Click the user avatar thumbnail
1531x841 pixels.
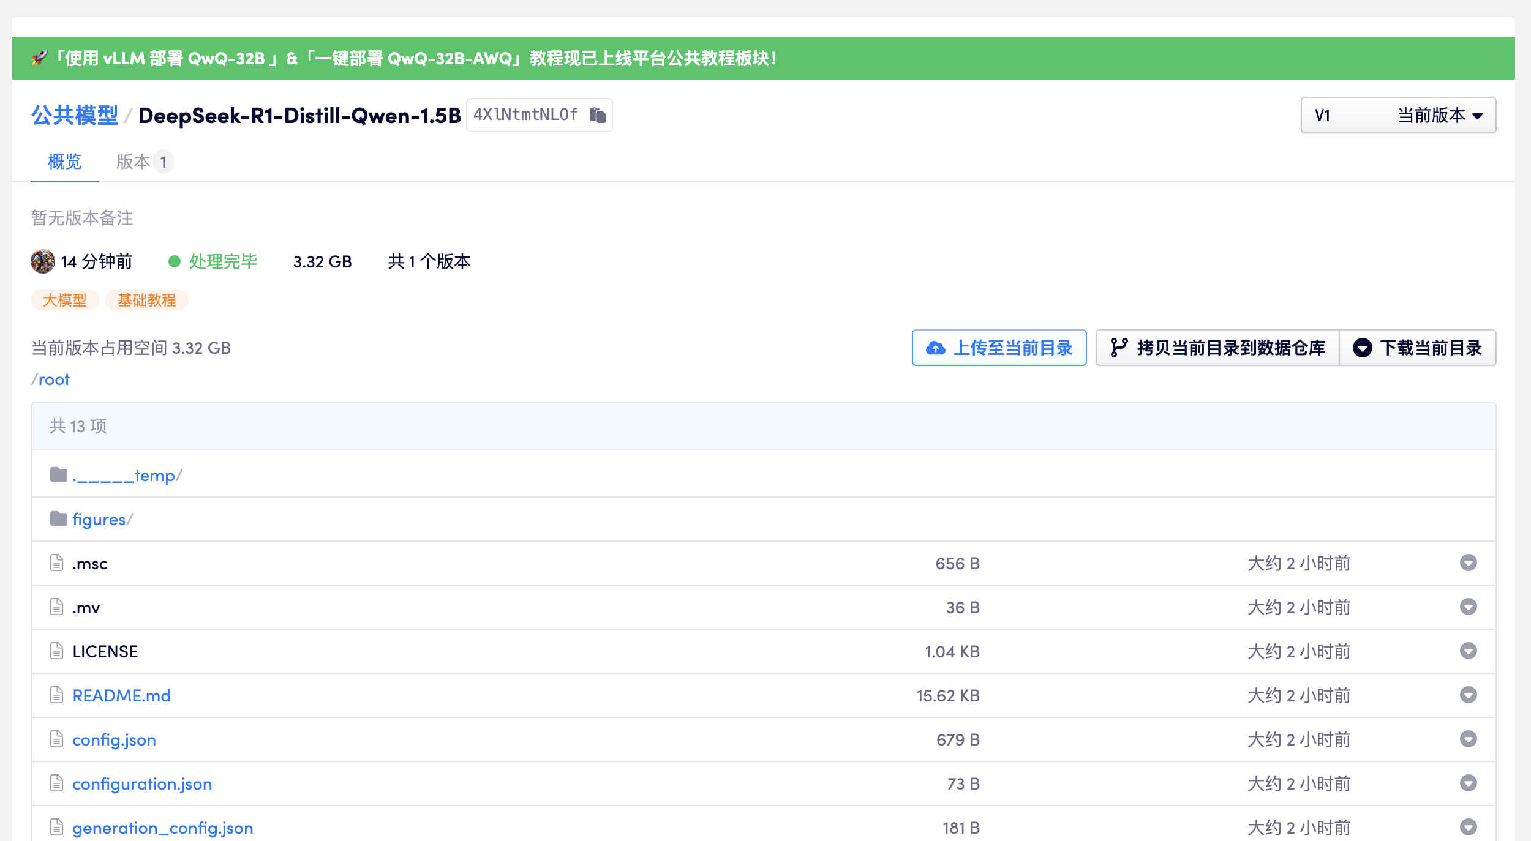[43, 261]
